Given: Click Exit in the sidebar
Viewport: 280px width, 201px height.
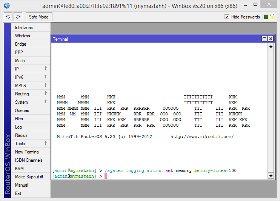Looking at the screenshot, I should click(31, 193).
